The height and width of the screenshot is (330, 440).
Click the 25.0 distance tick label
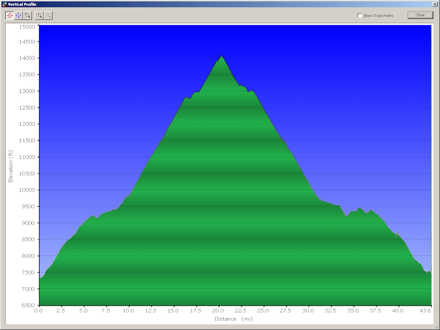(x=263, y=310)
